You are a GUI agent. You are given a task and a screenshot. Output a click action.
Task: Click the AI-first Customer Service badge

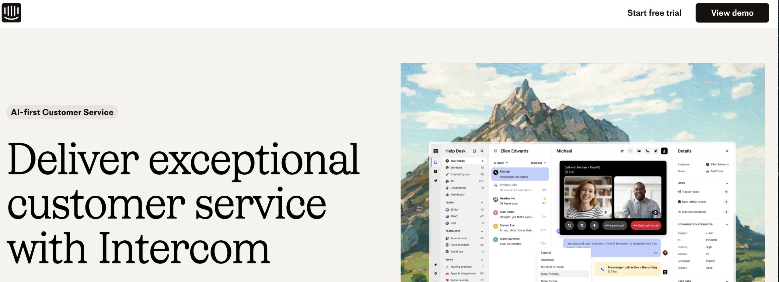62,112
